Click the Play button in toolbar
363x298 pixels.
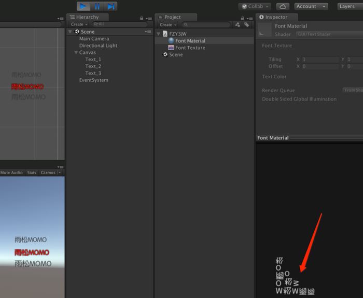pos(83,6)
